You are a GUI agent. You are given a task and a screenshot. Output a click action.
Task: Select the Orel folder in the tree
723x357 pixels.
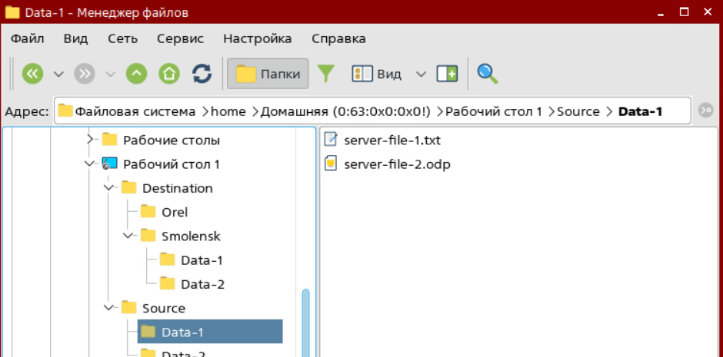pos(175,212)
